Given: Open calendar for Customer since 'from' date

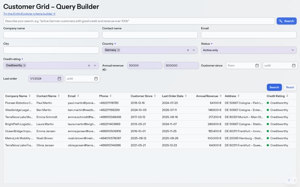Looking at the screenshot, I should (257, 65).
